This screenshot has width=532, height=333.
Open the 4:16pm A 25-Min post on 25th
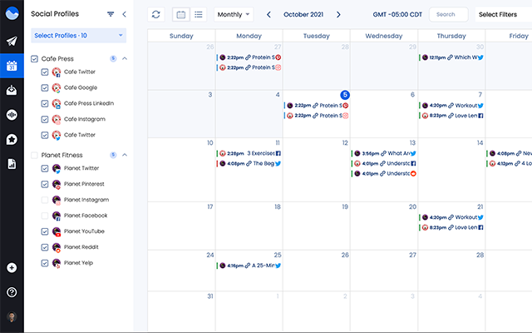(249, 266)
